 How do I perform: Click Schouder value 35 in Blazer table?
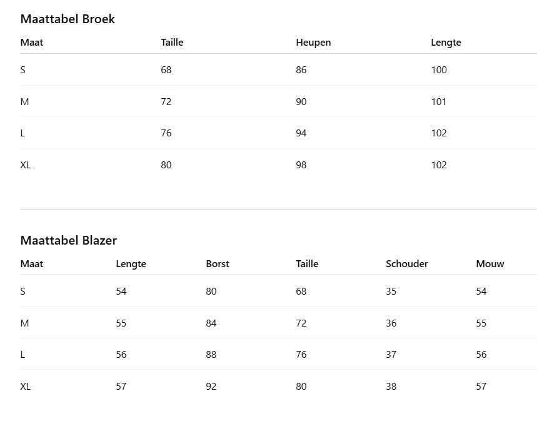[x=391, y=292]
